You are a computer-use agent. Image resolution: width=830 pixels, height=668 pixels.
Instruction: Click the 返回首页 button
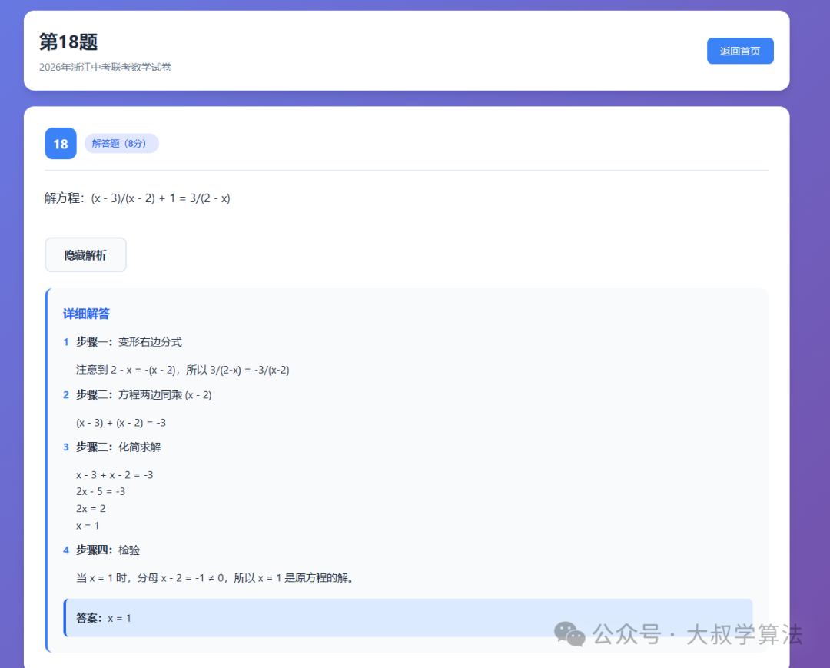(x=740, y=50)
